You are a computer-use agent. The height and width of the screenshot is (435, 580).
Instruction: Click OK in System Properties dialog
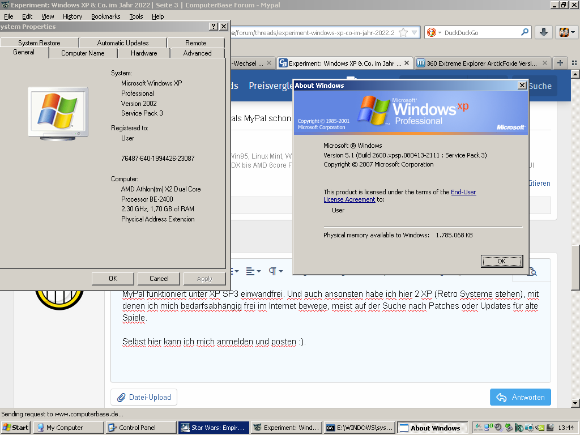[x=113, y=279]
